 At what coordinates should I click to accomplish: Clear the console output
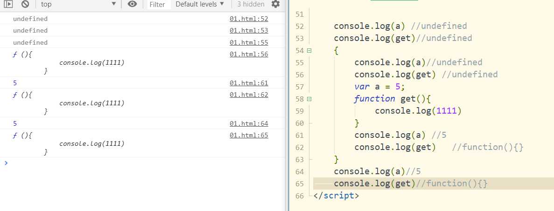click(x=25, y=4)
